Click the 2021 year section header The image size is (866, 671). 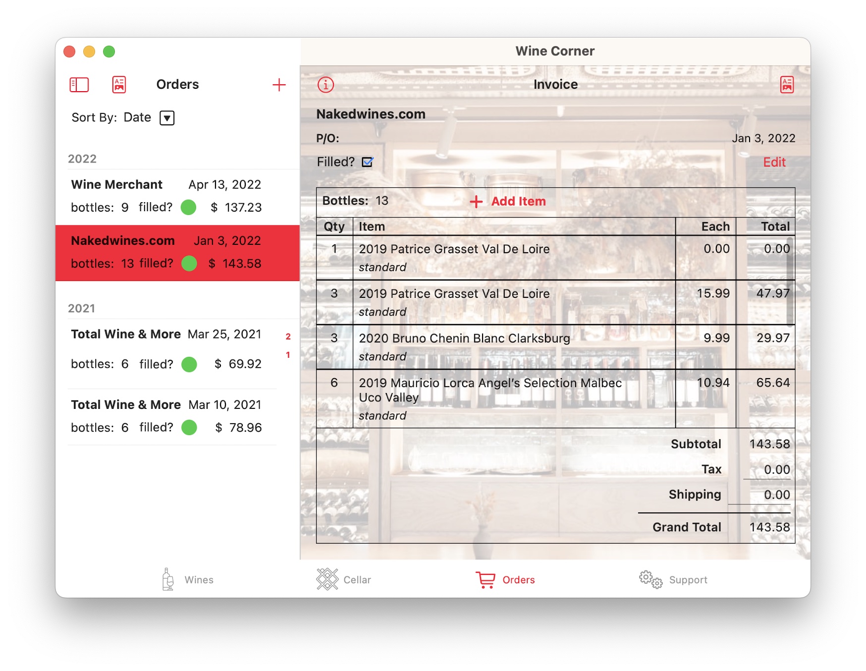tap(81, 309)
